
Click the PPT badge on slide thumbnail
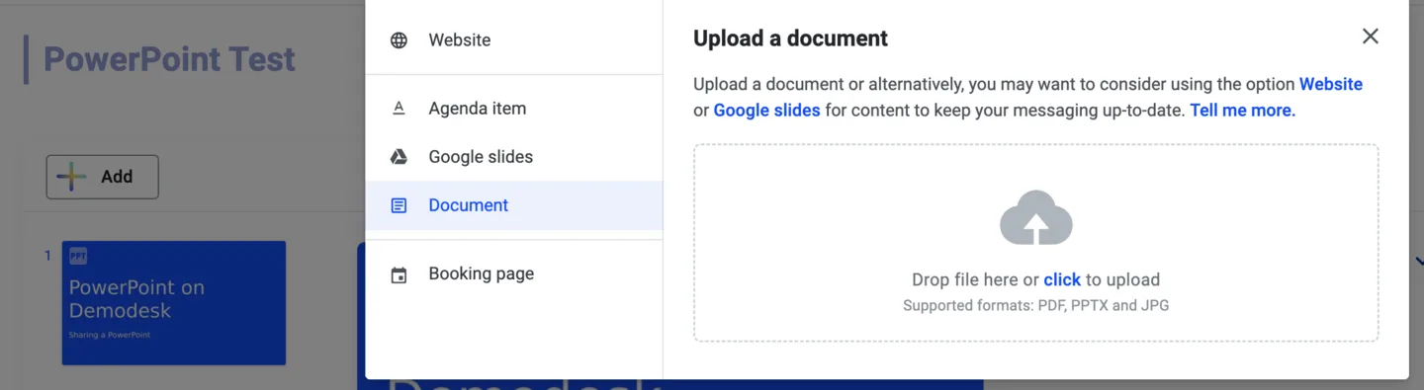(78, 257)
